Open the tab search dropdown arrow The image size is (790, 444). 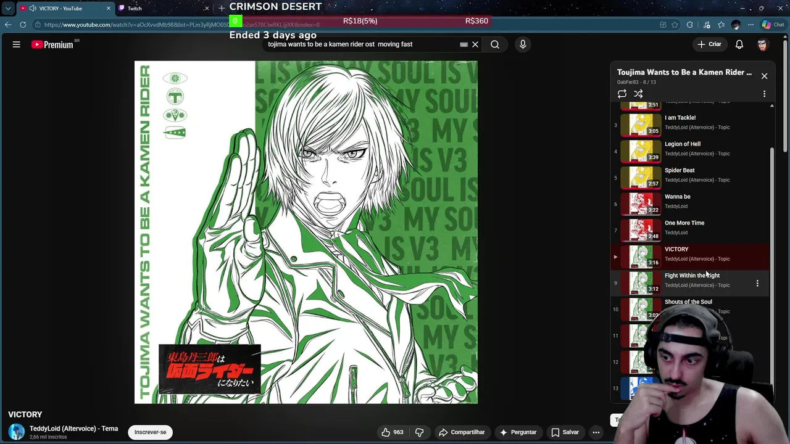8,8
